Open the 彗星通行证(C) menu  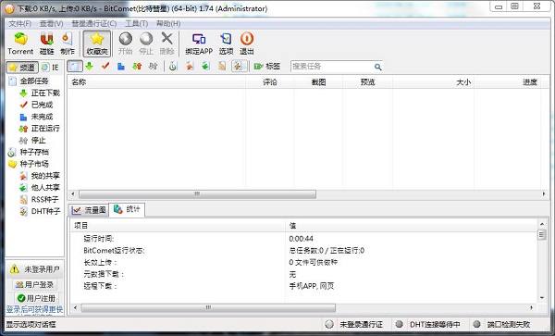[94, 24]
